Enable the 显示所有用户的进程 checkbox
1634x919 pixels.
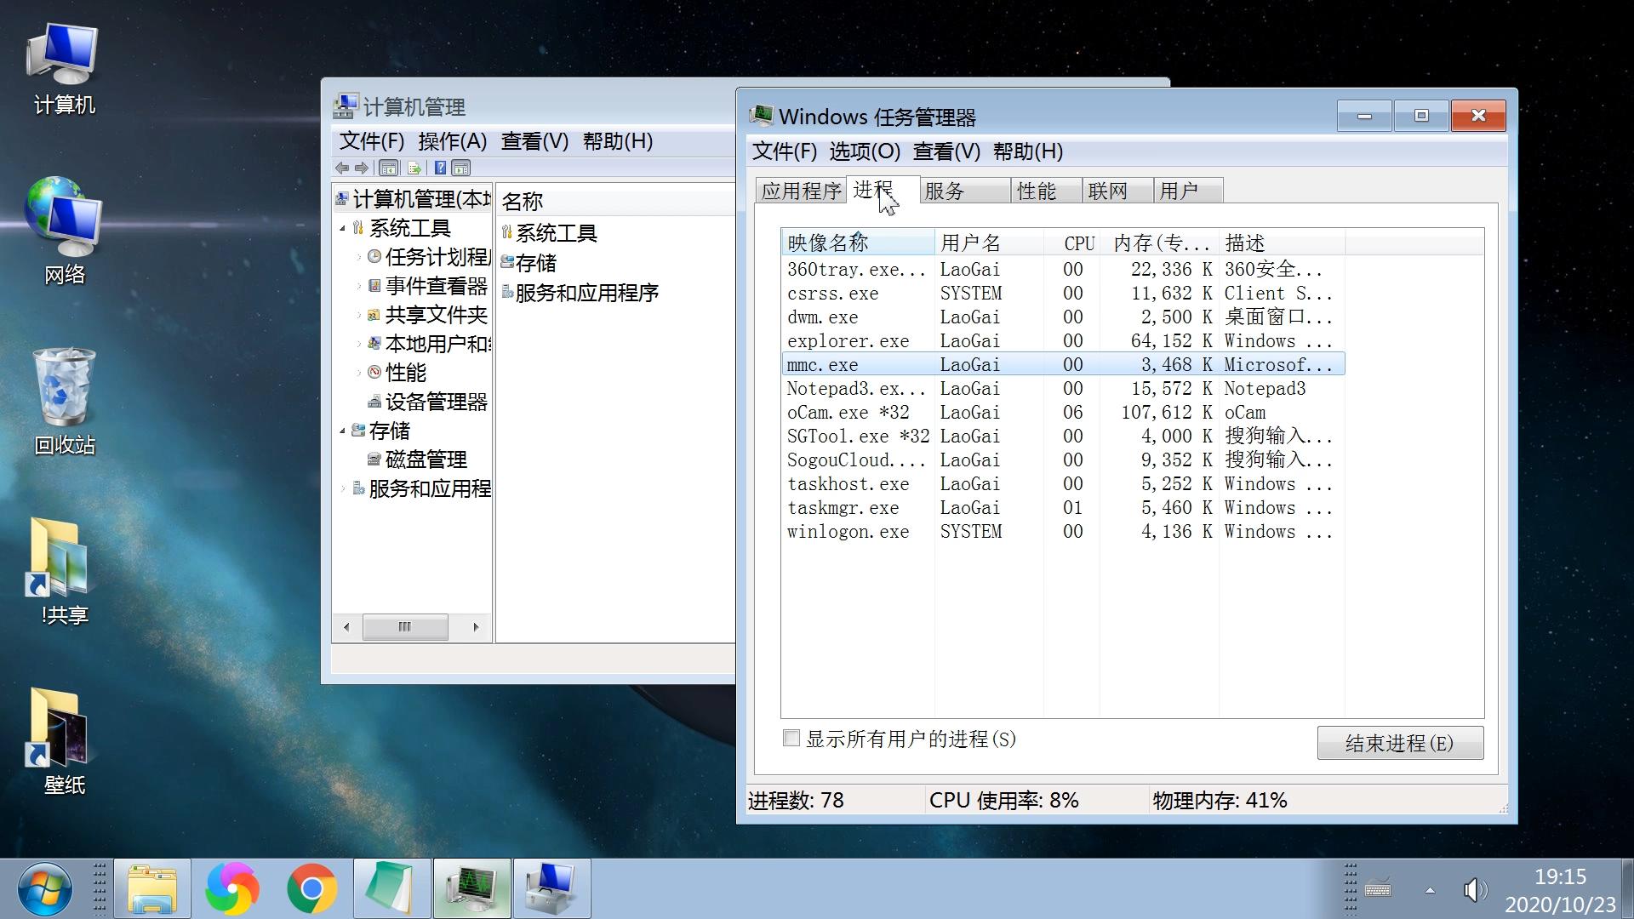point(791,739)
